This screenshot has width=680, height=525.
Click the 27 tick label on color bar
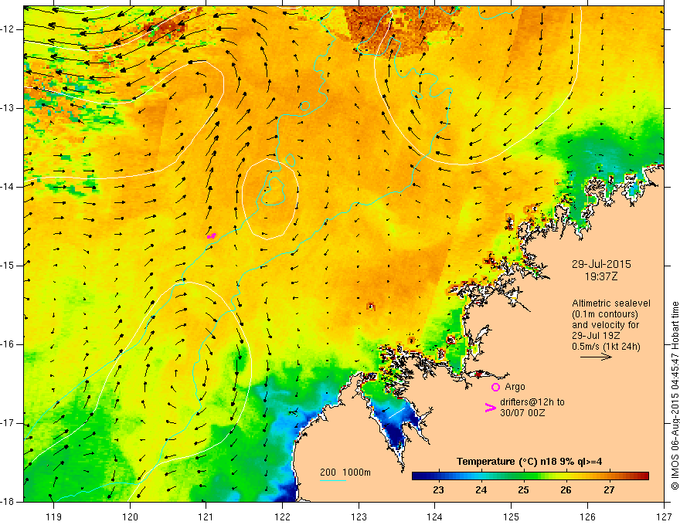click(609, 490)
